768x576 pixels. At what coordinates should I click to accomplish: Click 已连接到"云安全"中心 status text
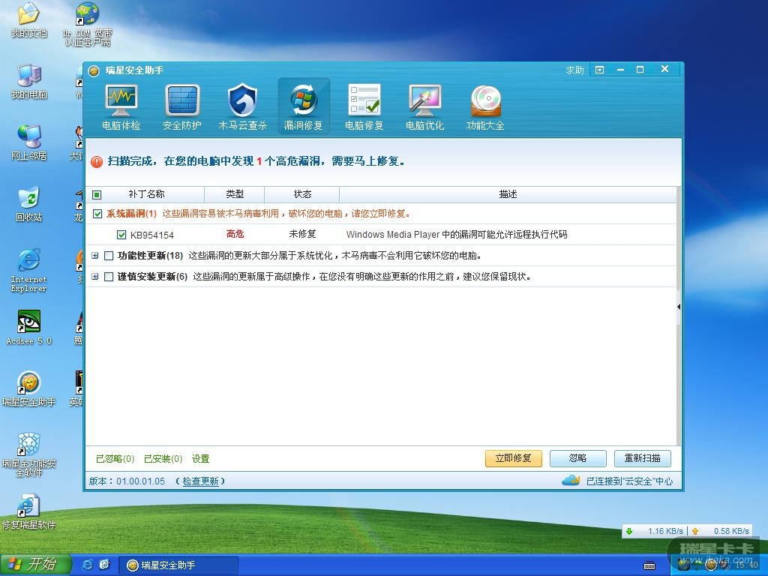tap(629, 481)
